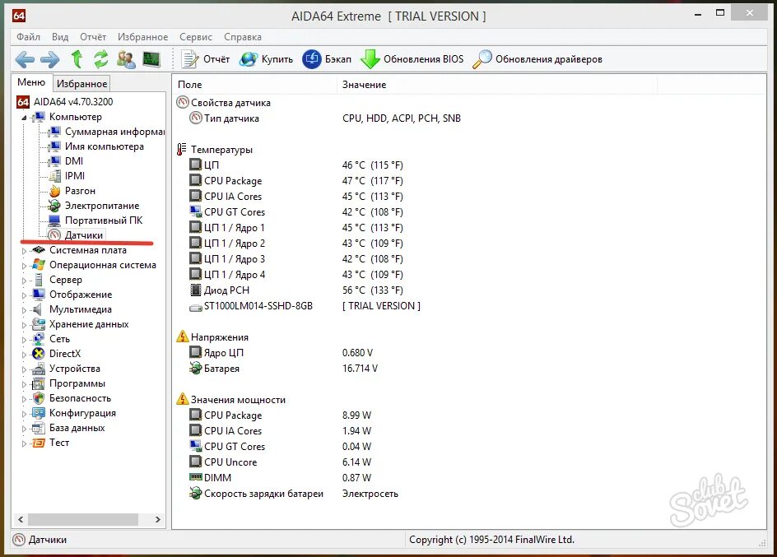The height and width of the screenshot is (557, 777).
Task: Click the Безопасность shield icon
Action: coord(38,398)
